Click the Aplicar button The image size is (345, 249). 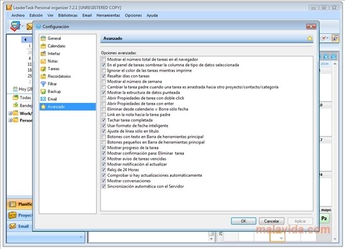coord(300,221)
